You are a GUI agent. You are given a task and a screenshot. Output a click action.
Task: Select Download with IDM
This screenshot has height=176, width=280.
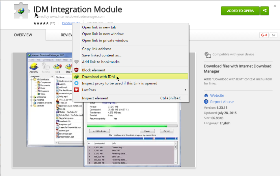(x=130, y=77)
